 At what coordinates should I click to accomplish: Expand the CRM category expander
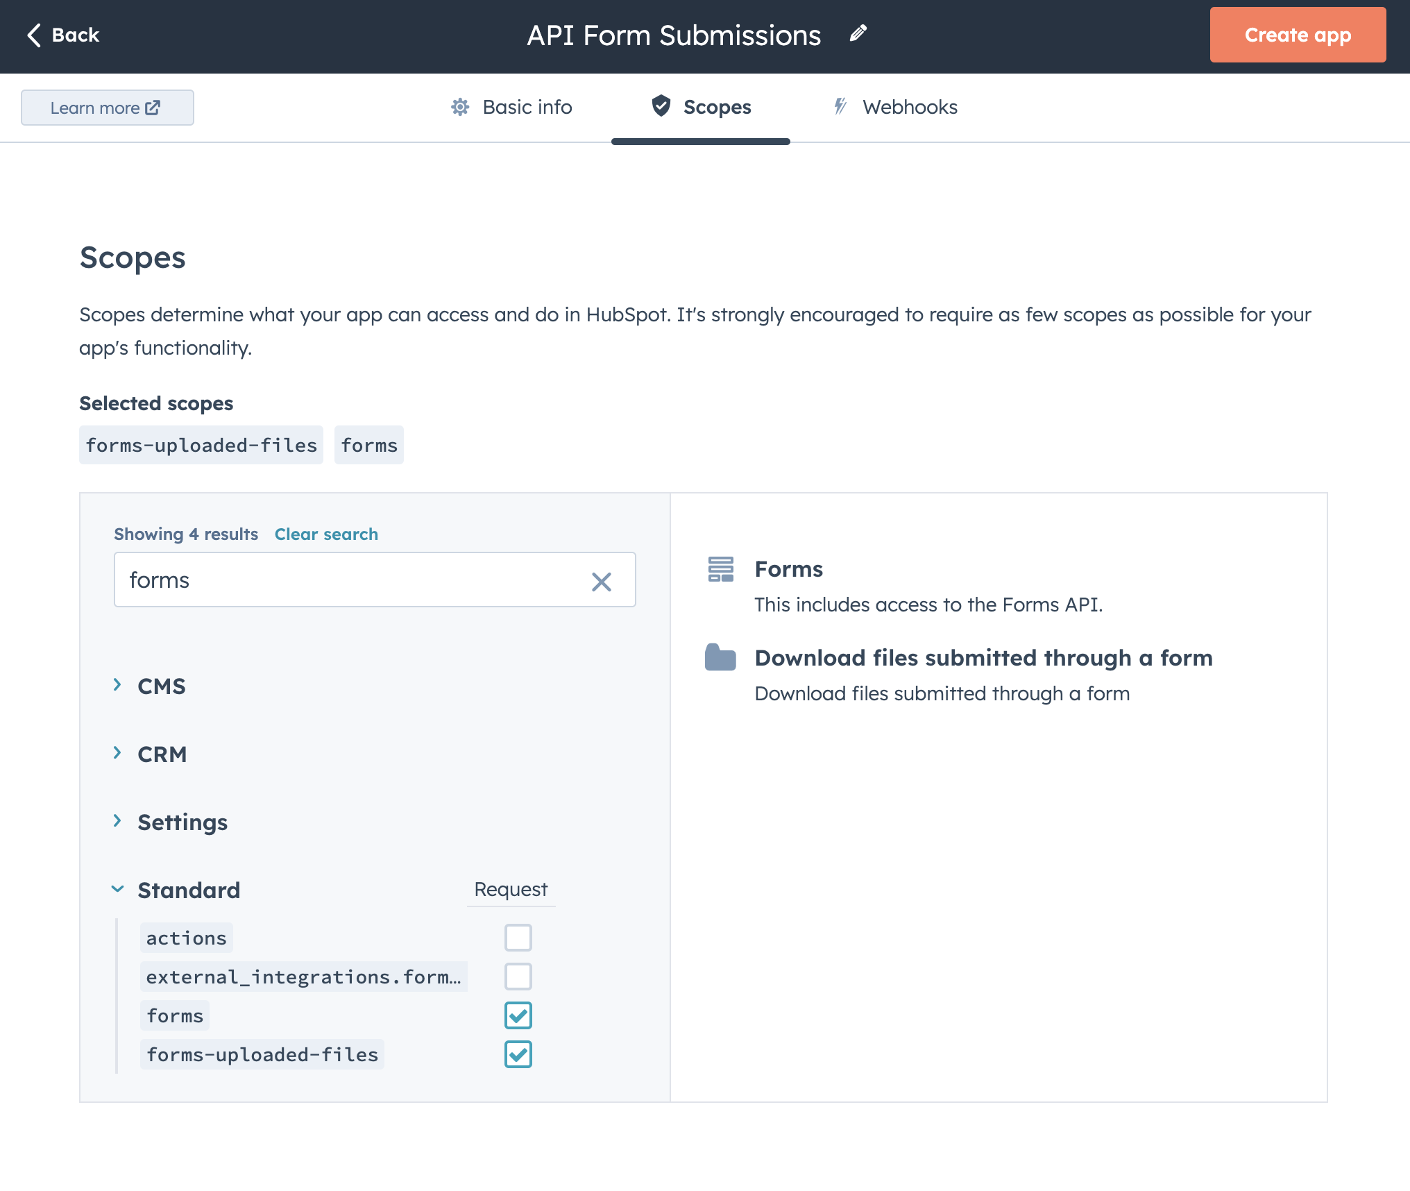coord(118,752)
